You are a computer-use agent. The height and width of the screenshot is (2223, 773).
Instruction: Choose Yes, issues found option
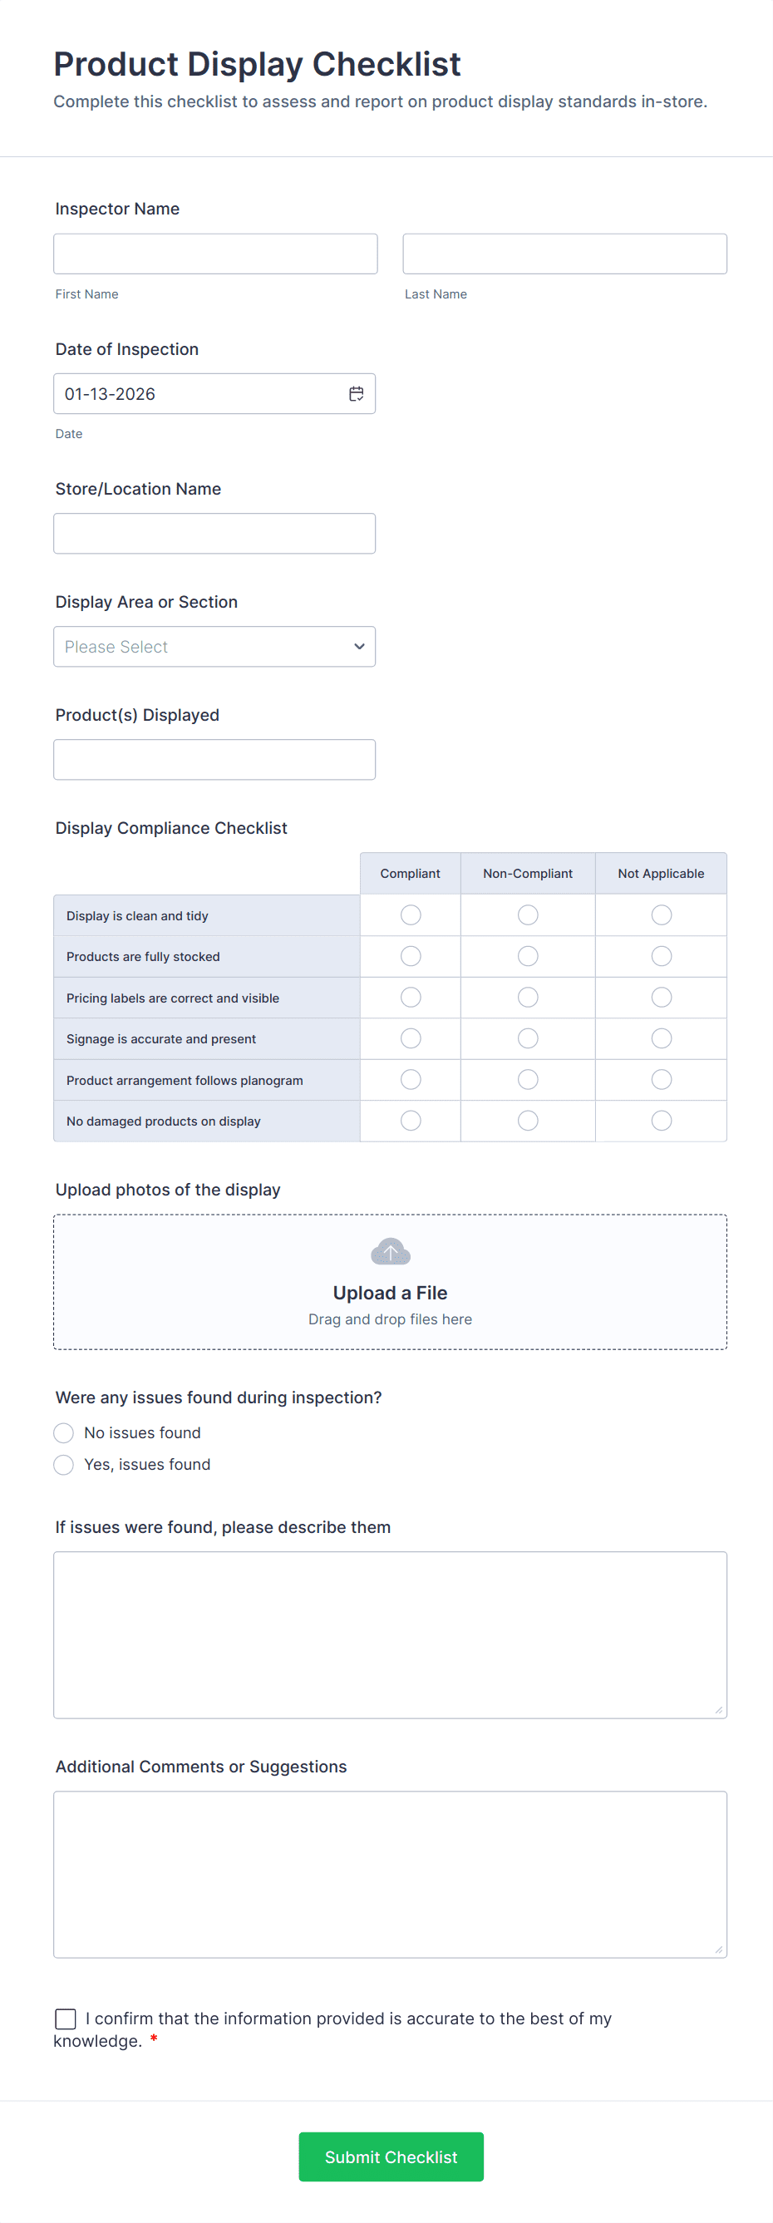[x=64, y=1465]
